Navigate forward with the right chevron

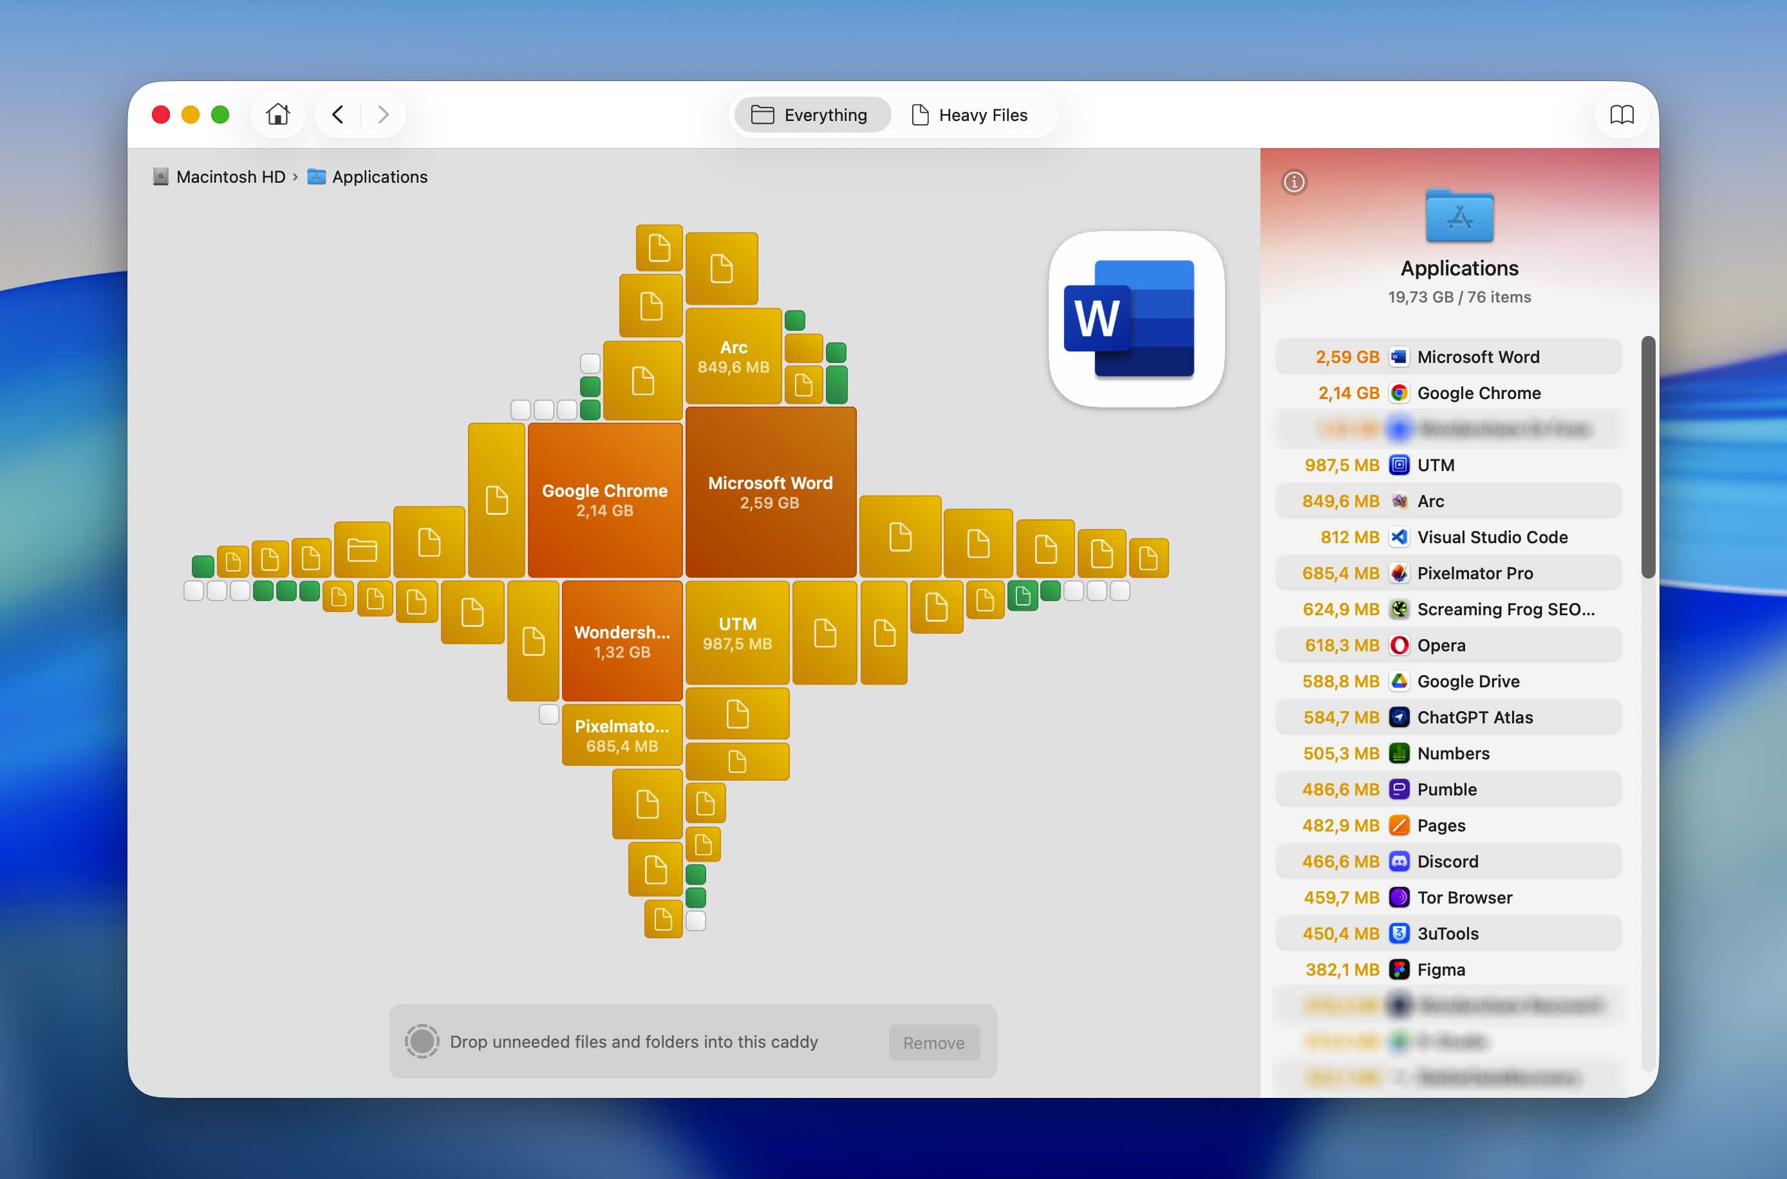[x=384, y=115]
